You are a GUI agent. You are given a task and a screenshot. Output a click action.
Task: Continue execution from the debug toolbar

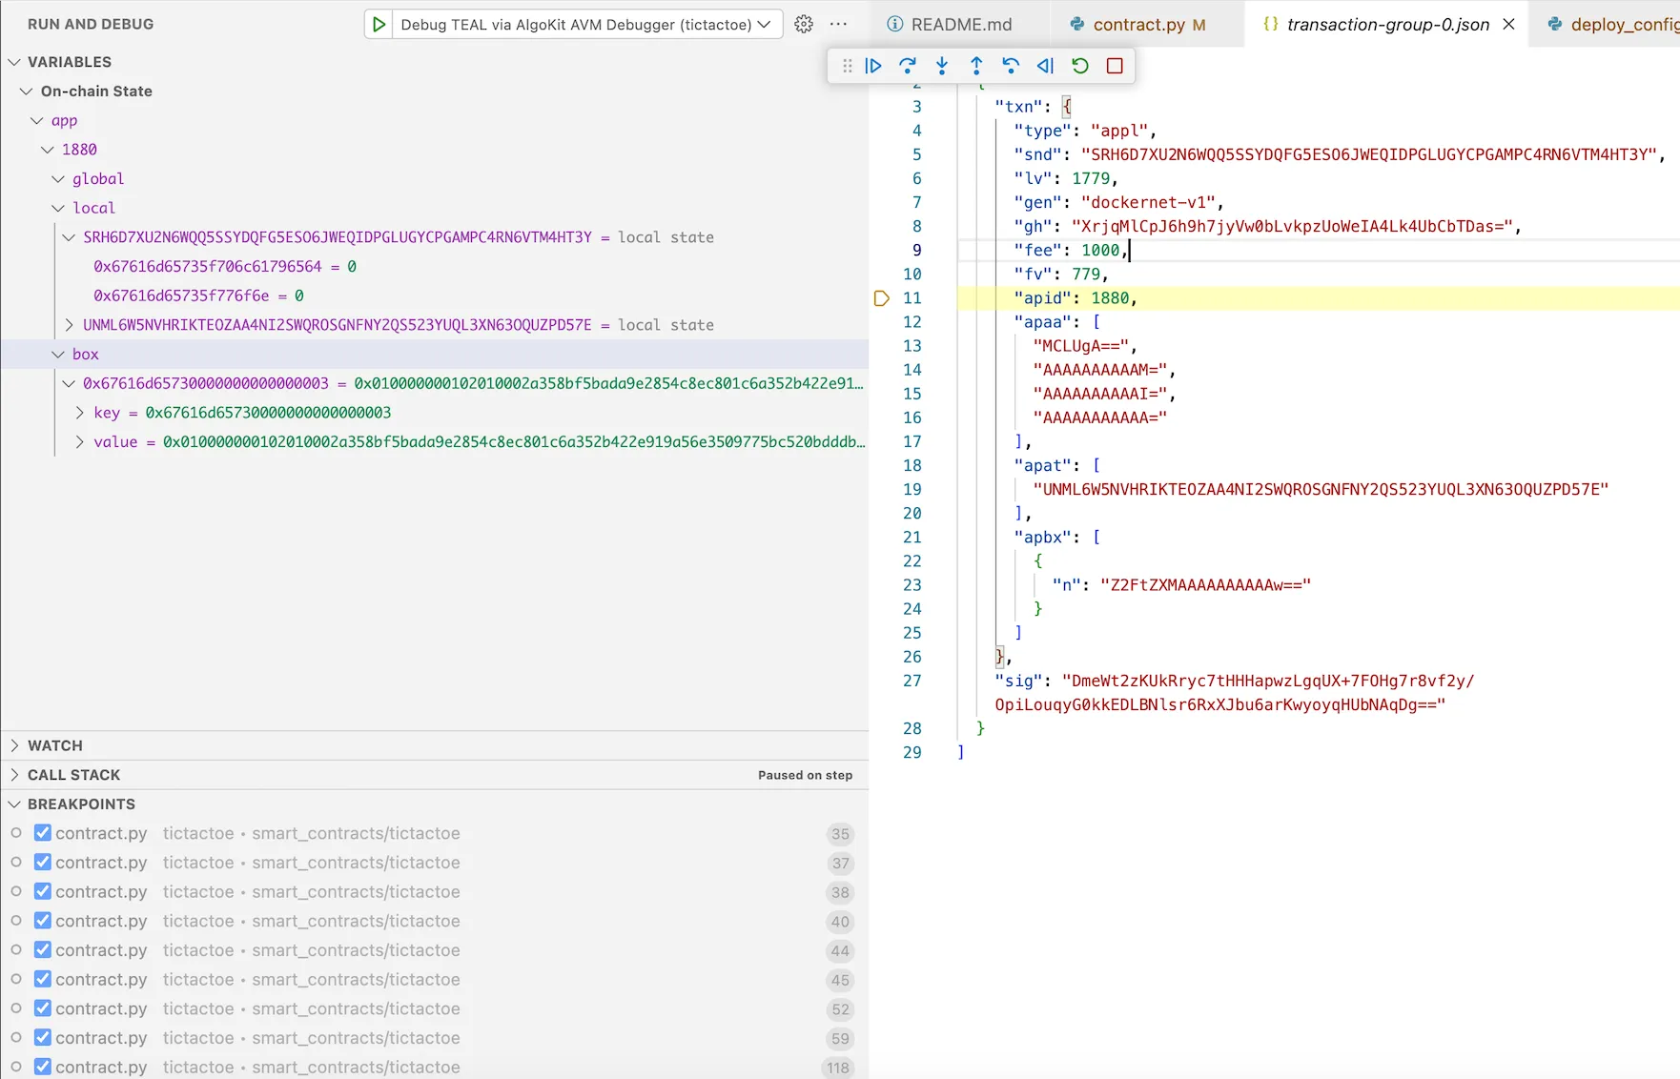pos(872,66)
